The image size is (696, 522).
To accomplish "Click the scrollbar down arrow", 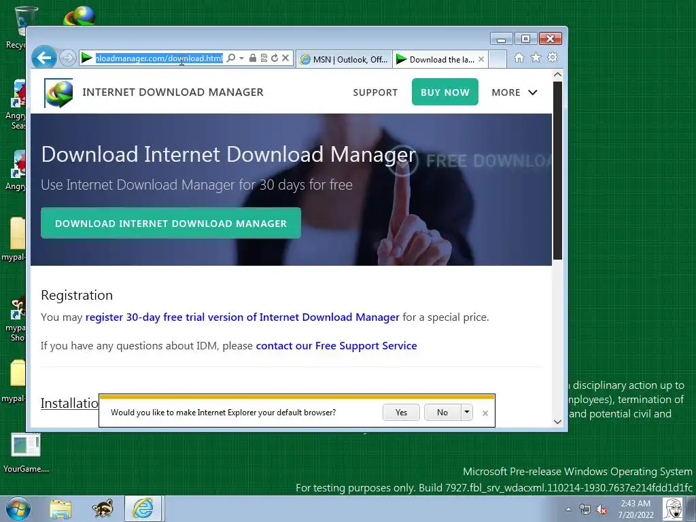I will pos(557,421).
